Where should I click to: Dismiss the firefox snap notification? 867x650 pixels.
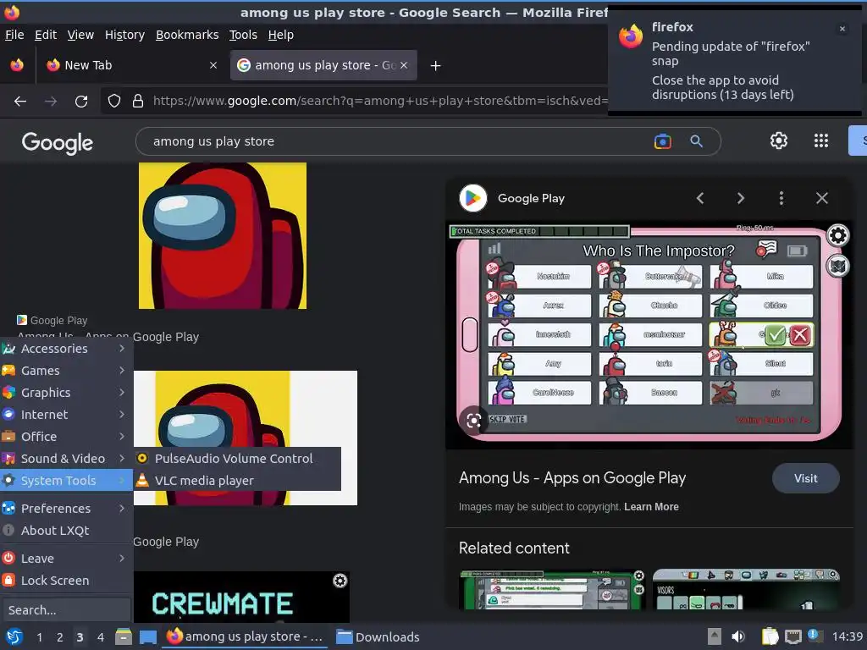[842, 29]
